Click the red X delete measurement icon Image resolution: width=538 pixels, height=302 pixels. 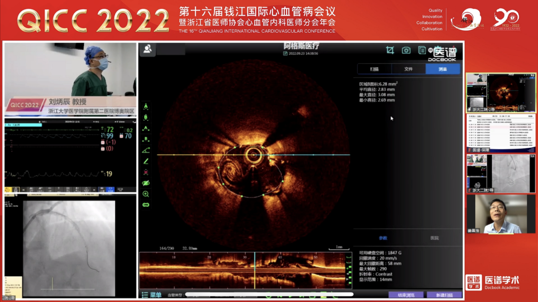pos(146,172)
